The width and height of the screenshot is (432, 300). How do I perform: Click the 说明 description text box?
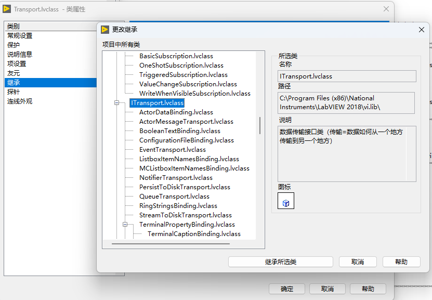(x=347, y=154)
